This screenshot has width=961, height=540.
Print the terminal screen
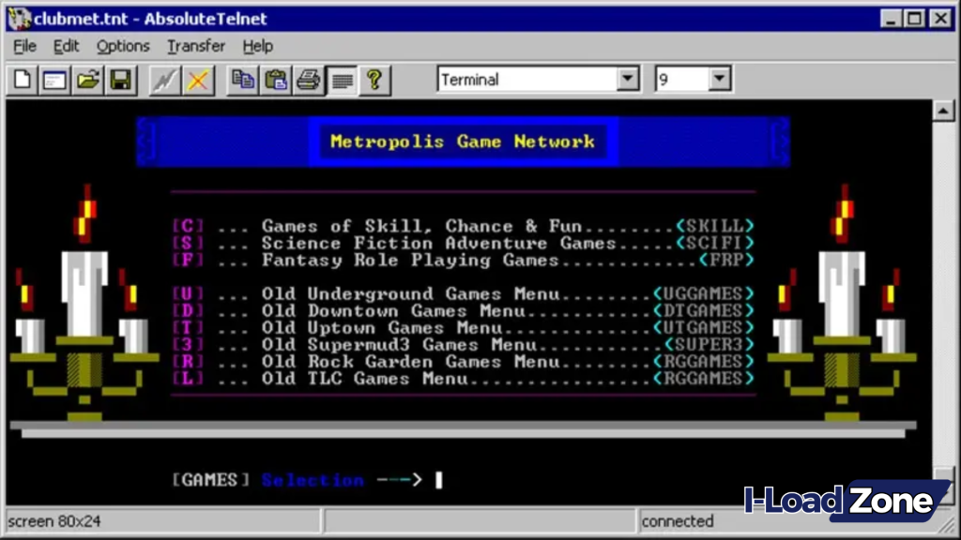(x=309, y=80)
